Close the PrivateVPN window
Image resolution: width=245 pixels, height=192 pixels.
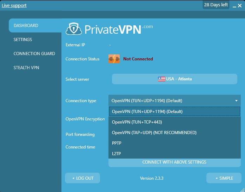[x=240, y=6]
